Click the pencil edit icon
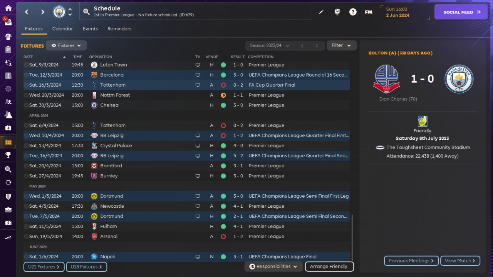 coord(321,12)
